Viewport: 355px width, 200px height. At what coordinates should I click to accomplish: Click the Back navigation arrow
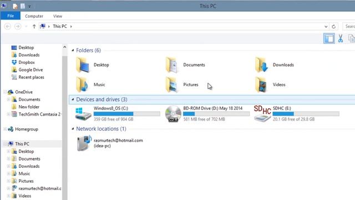pyautogui.click(x=7, y=27)
